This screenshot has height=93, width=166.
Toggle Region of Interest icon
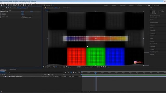(78, 67)
